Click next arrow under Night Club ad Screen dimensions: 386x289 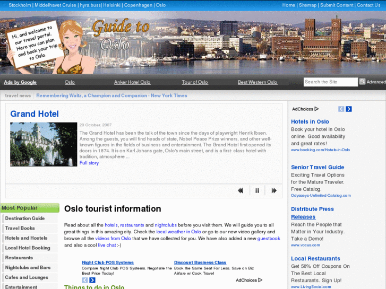92,280
